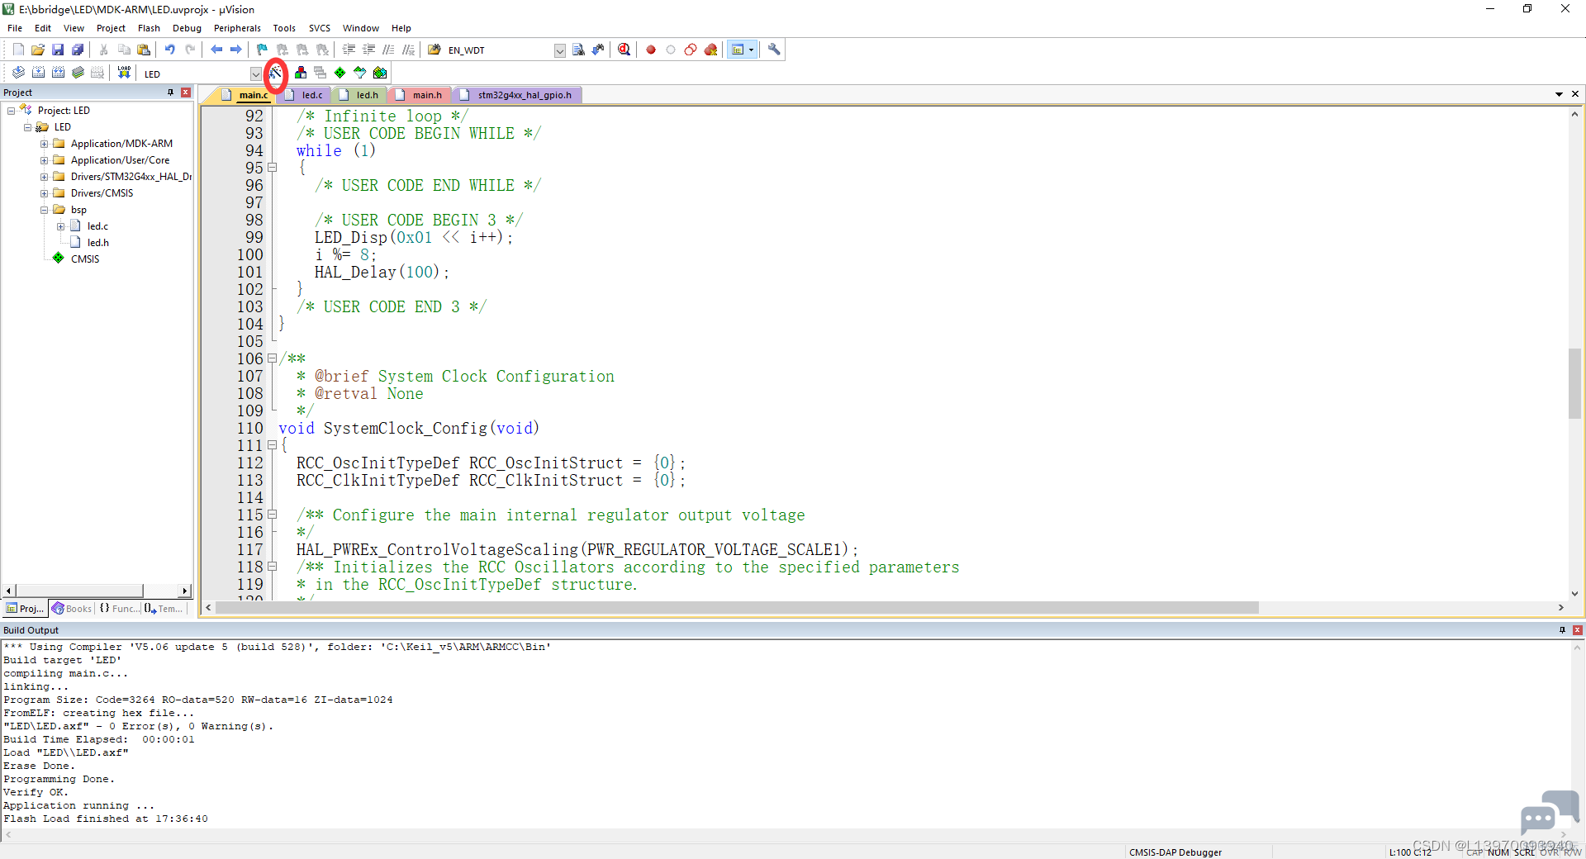Click the Save All icon
This screenshot has width=1586, height=859.
[78, 50]
